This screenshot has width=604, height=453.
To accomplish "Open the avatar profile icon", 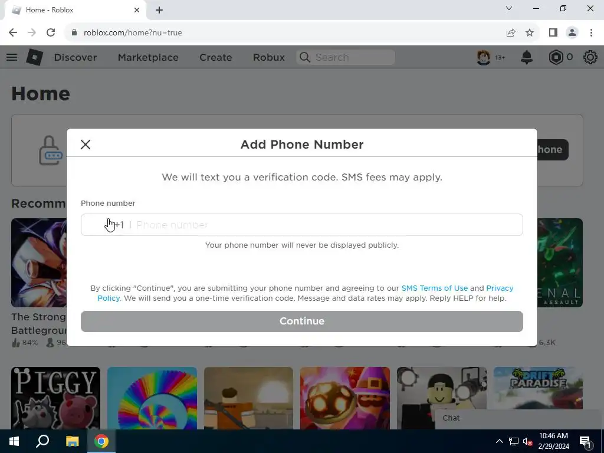I will (x=484, y=57).
